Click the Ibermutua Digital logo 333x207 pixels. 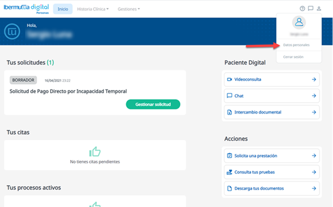[x=26, y=9]
